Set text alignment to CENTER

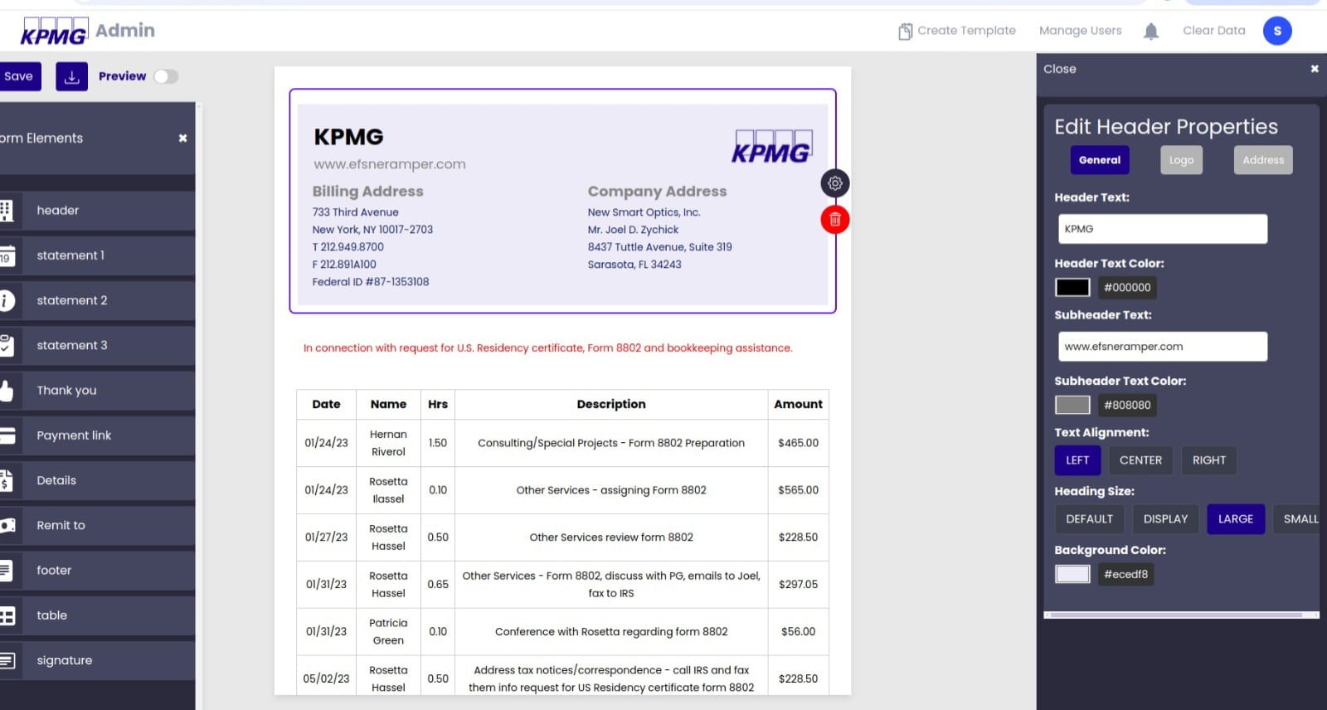point(1140,460)
